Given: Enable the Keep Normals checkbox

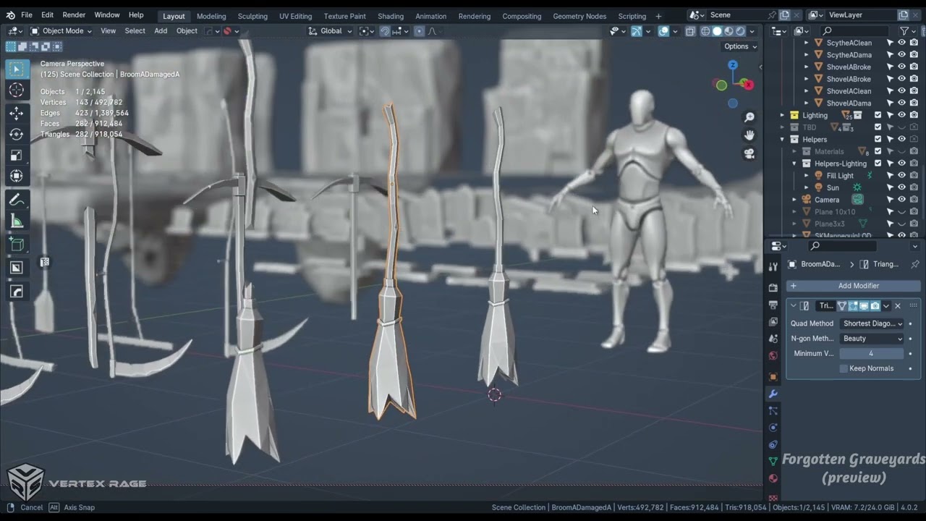Looking at the screenshot, I should 844,368.
